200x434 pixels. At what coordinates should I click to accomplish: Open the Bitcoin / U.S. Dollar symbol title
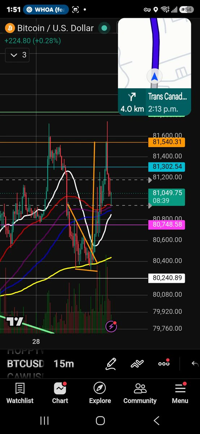click(56, 28)
